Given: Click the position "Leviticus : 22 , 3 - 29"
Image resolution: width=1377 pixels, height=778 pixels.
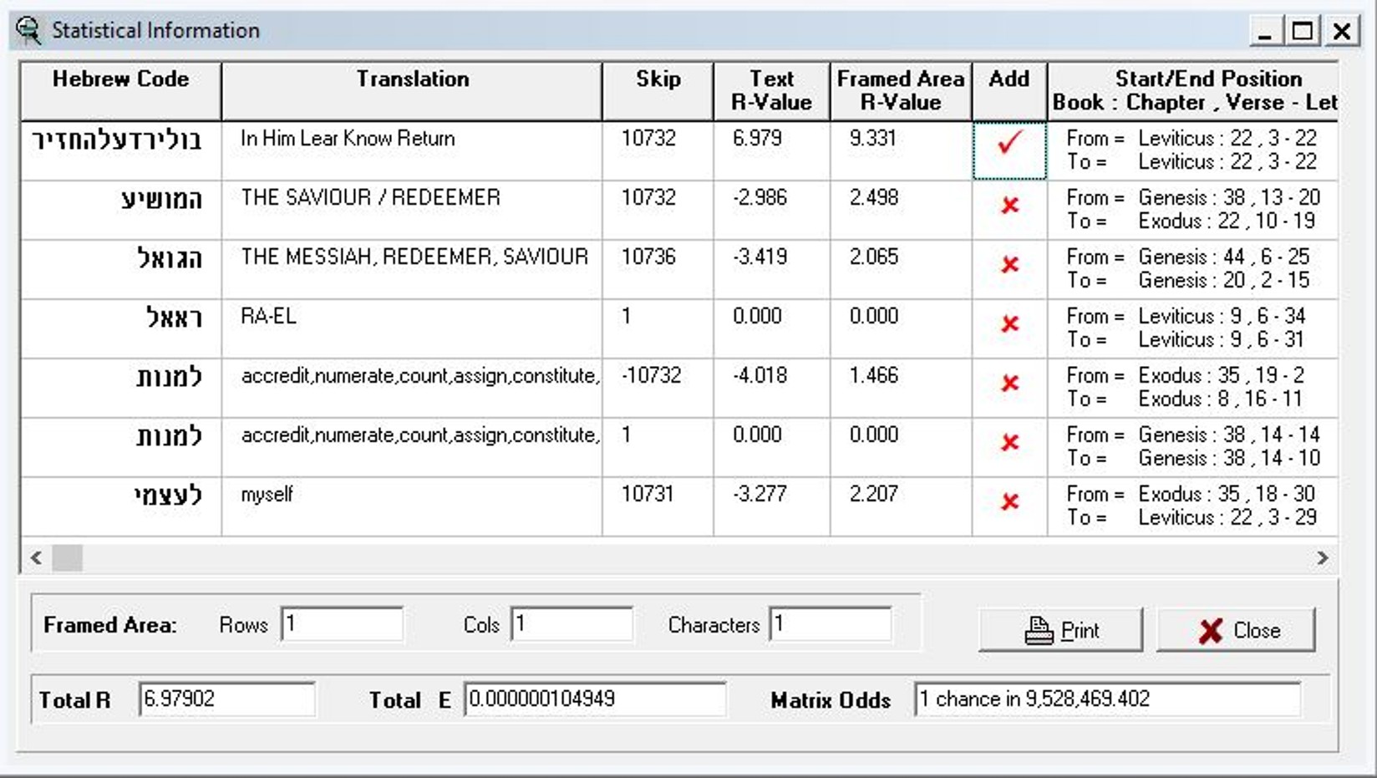Looking at the screenshot, I should click(x=1227, y=518).
